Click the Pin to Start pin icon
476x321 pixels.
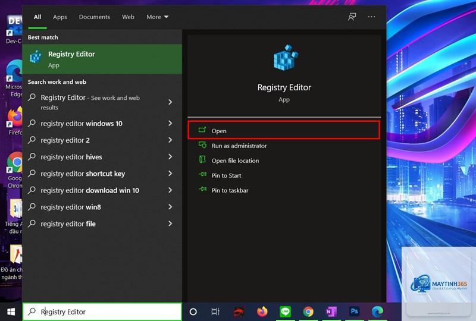[202, 174]
